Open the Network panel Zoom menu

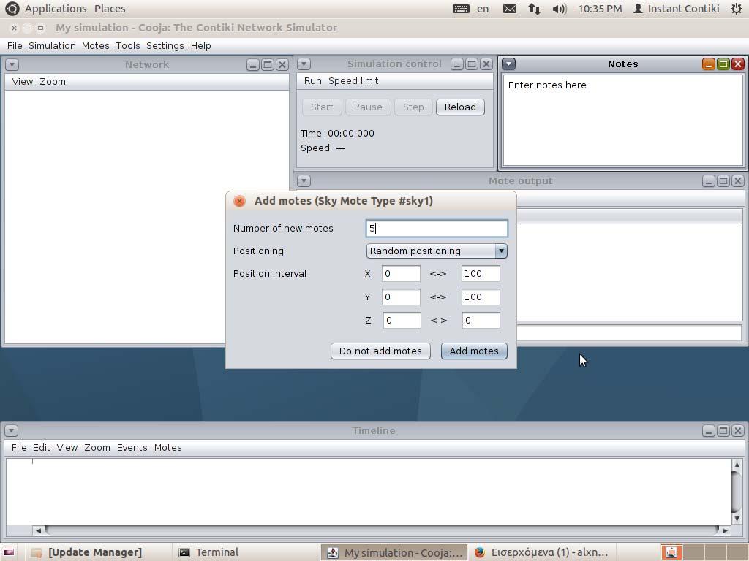pos(53,82)
